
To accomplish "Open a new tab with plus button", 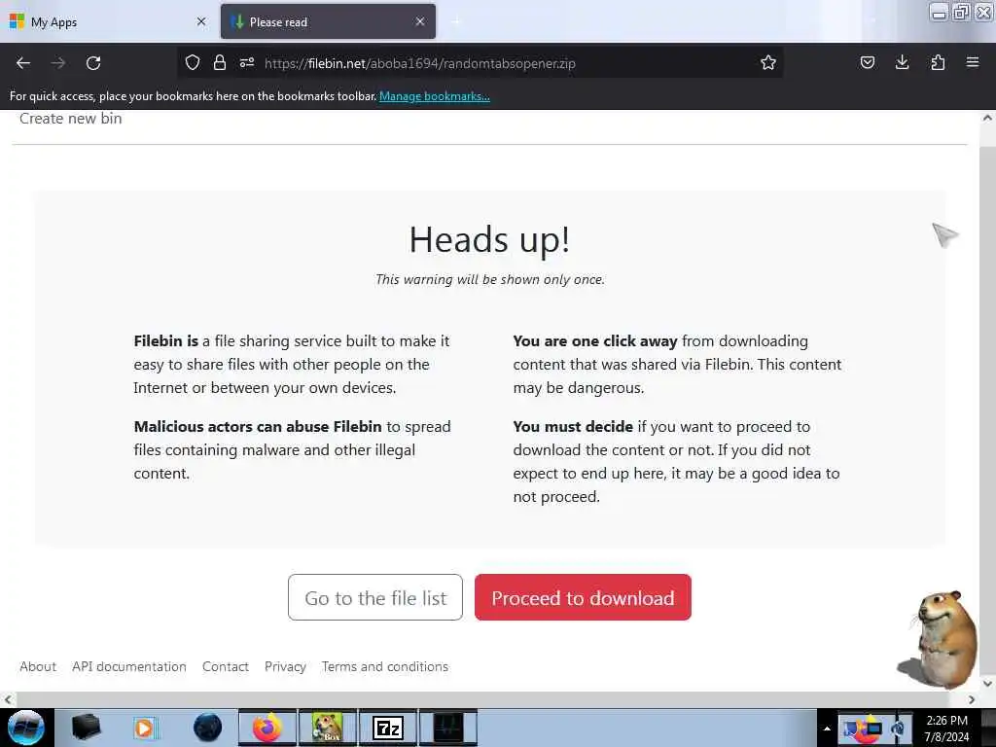I will coord(456,22).
